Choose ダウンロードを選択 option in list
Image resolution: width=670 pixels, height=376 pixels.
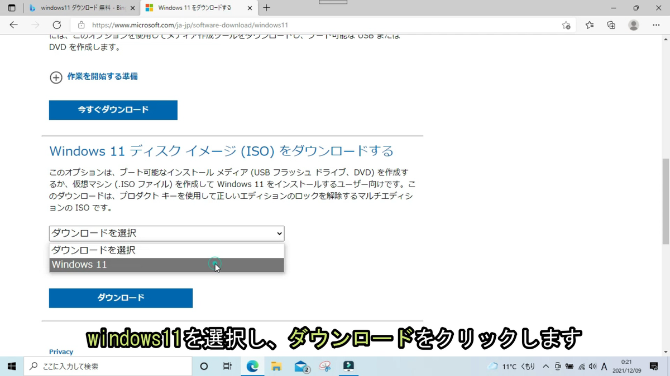pos(166,250)
